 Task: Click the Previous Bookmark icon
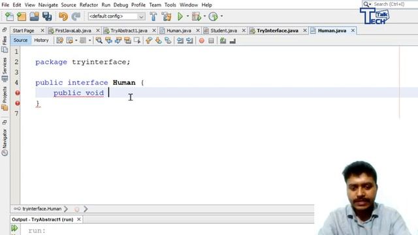click(149, 40)
